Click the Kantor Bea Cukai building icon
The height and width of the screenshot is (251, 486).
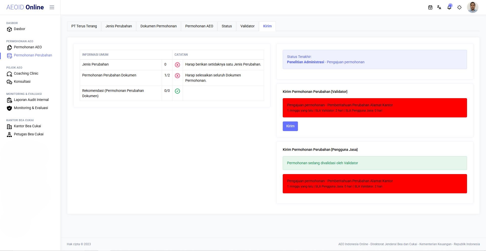[x=9, y=127]
